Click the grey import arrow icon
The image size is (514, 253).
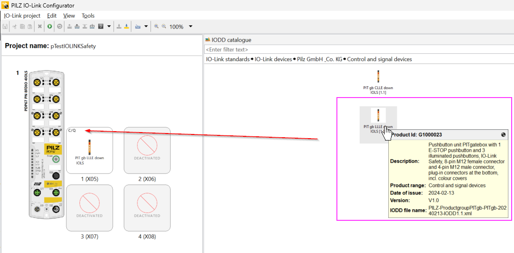(x=119, y=27)
